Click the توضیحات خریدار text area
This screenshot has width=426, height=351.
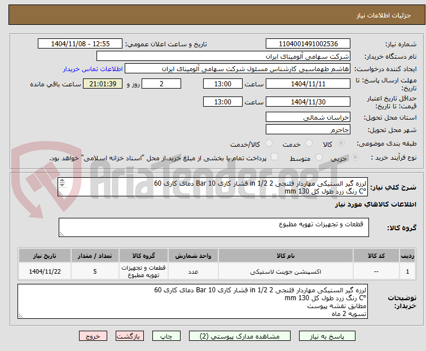click(192, 301)
